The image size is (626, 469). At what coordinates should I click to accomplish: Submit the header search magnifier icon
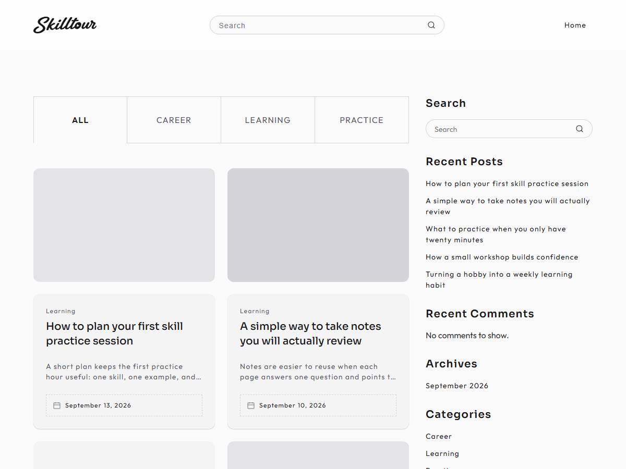tap(431, 25)
